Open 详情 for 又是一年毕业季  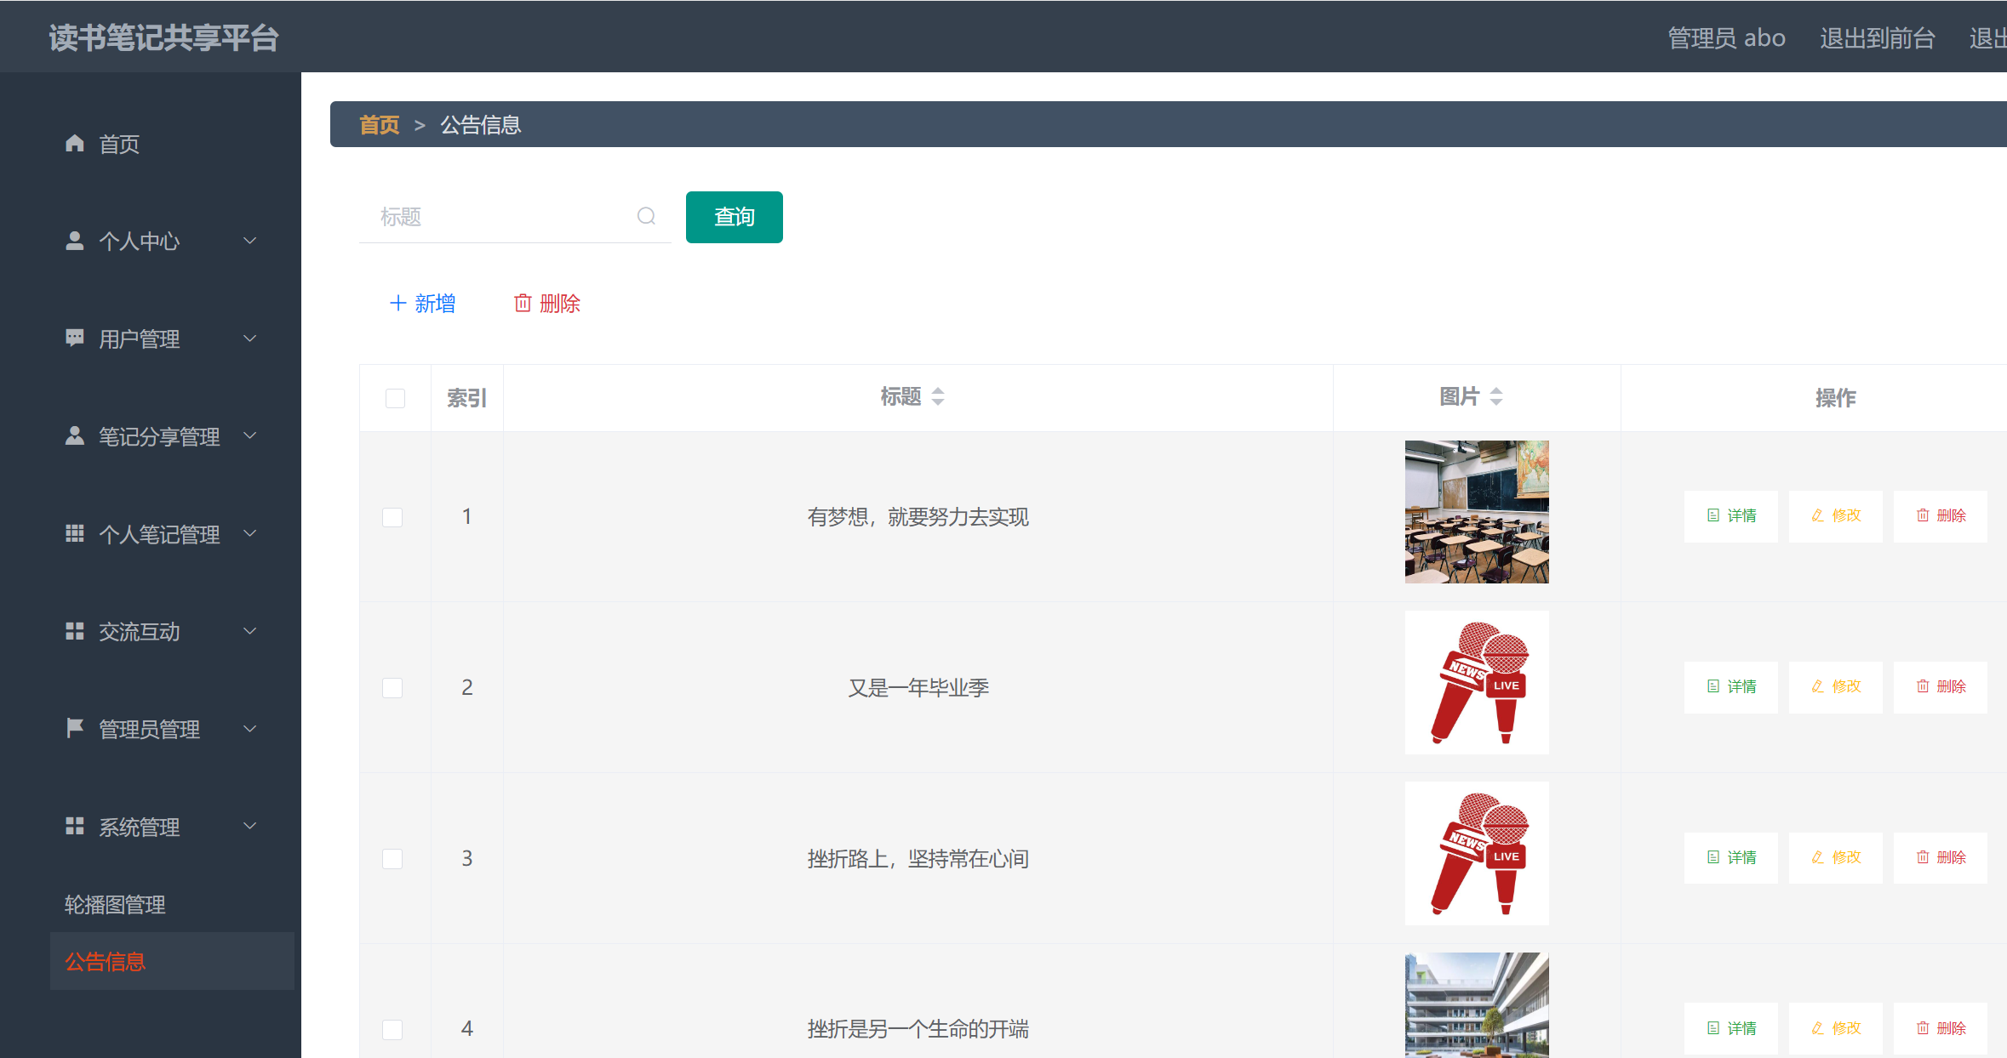click(1731, 686)
